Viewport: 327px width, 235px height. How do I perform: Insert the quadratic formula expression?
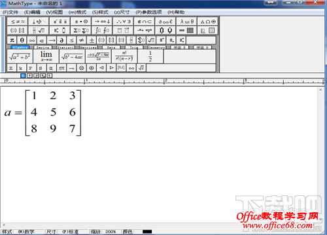tap(98, 56)
